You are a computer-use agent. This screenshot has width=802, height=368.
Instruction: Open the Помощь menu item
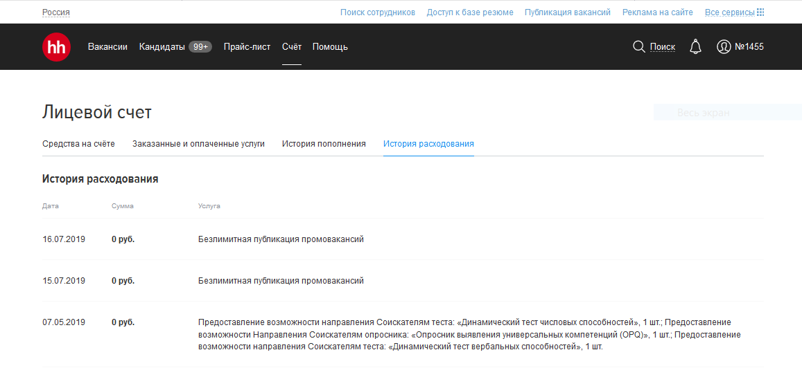(x=330, y=47)
